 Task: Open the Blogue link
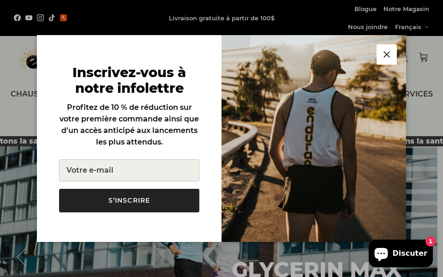(x=365, y=9)
